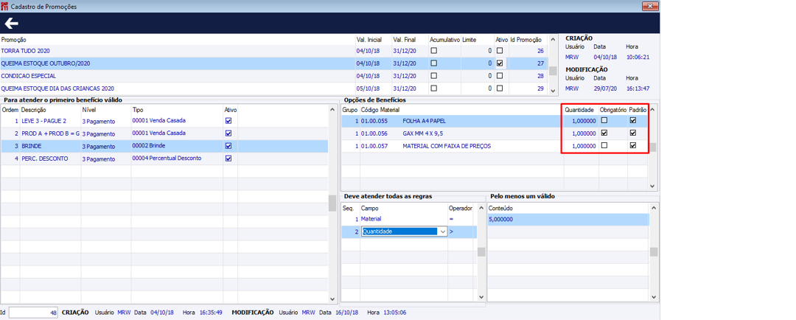Toggle Acumulativo for CONDICAO ESPECIAL
The height and width of the screenshot is (320, 796).
click(433, 76)
